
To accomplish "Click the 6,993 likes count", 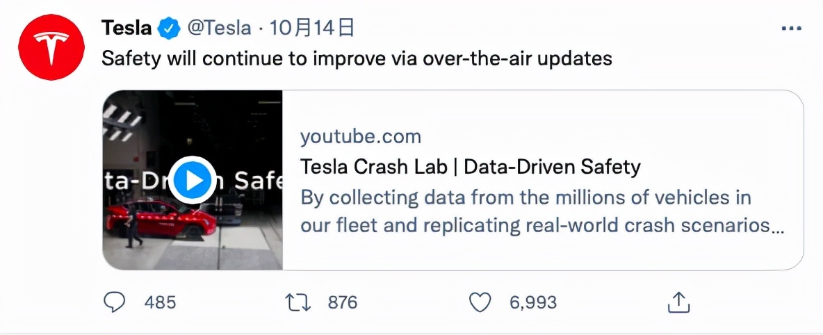I will (x=533, y=302).
